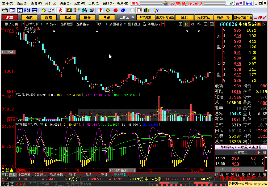This screenshot has height=187, width=268.
Task: Click the collapse panel window icon beside 移
Action: [205, 24]
